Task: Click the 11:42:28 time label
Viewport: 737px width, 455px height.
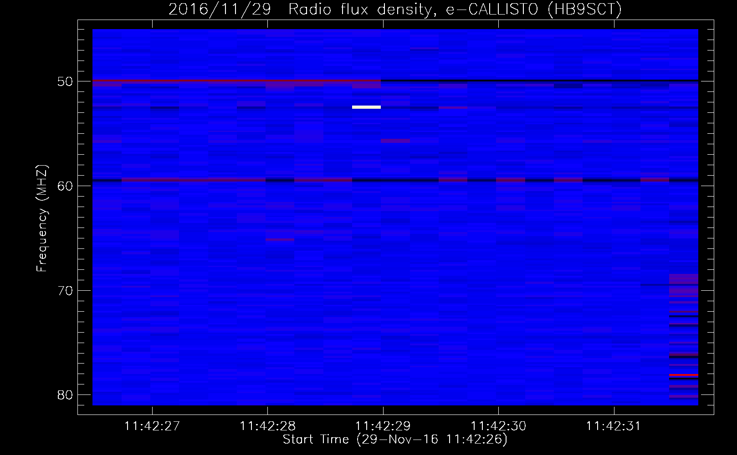Action: [x=267, y=426]
